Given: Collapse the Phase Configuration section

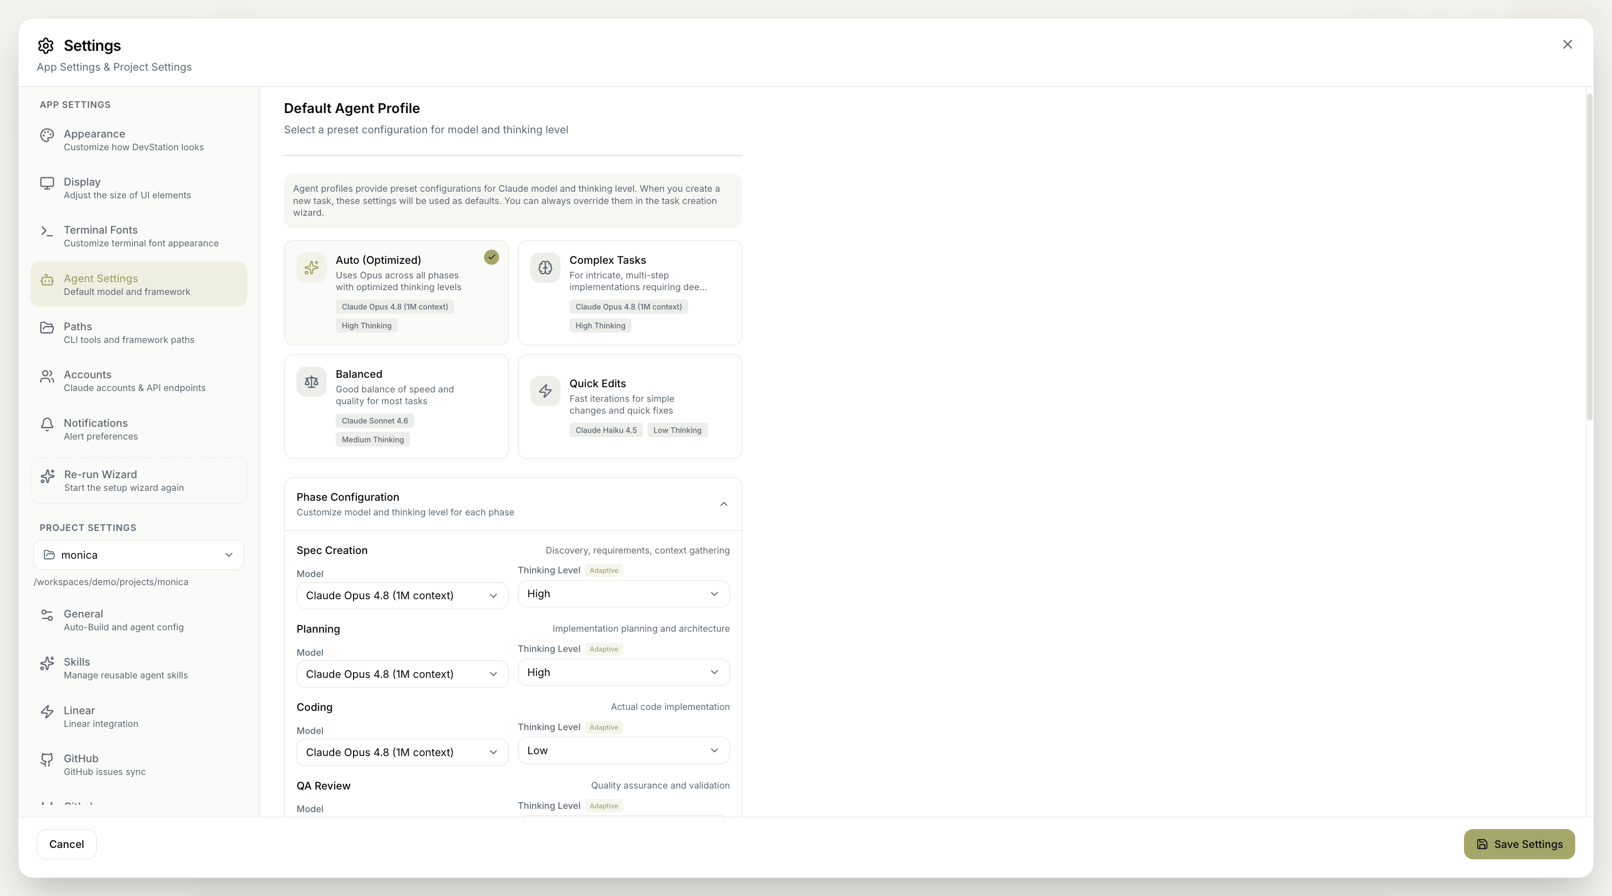Looking at the screenshot, I should pyautogui.click(x=724, y=504).
